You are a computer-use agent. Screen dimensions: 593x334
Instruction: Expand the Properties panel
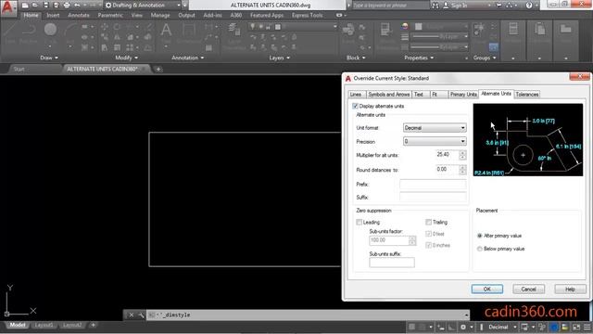[419, 58]
